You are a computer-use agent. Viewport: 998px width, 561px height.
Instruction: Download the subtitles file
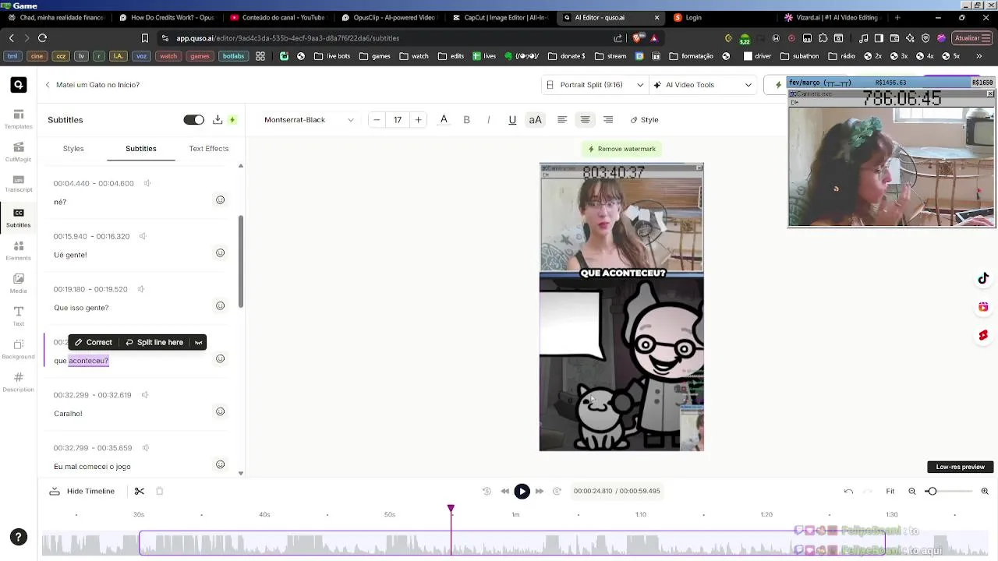[218, 119]
